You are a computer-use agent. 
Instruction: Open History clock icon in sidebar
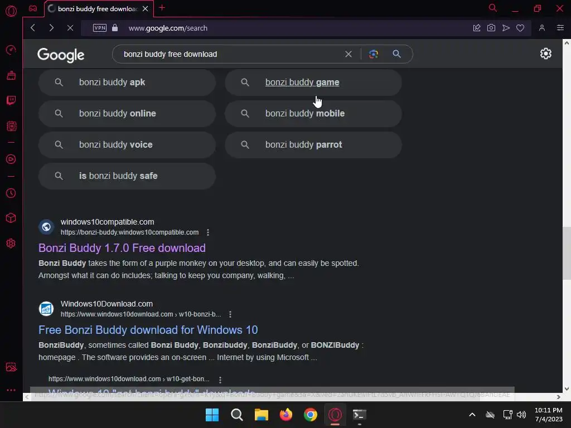click(x=11, y=193)
